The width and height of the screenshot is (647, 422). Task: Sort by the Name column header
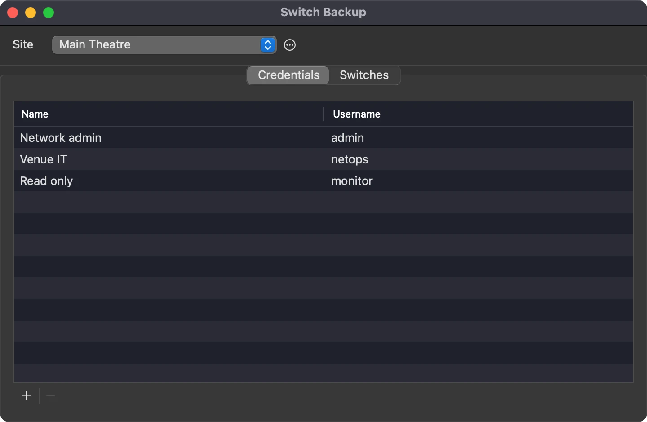[168, 114]
